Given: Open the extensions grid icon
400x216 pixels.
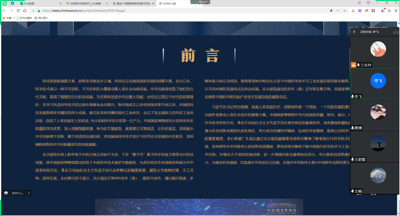Looking at the screenshot, I should pos(373,11).
